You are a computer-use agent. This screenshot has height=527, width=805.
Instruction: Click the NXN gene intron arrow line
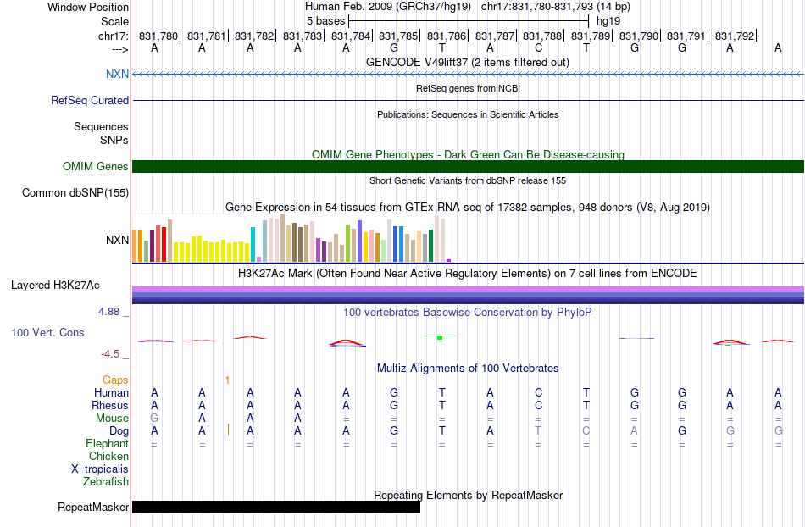[469, 75]
